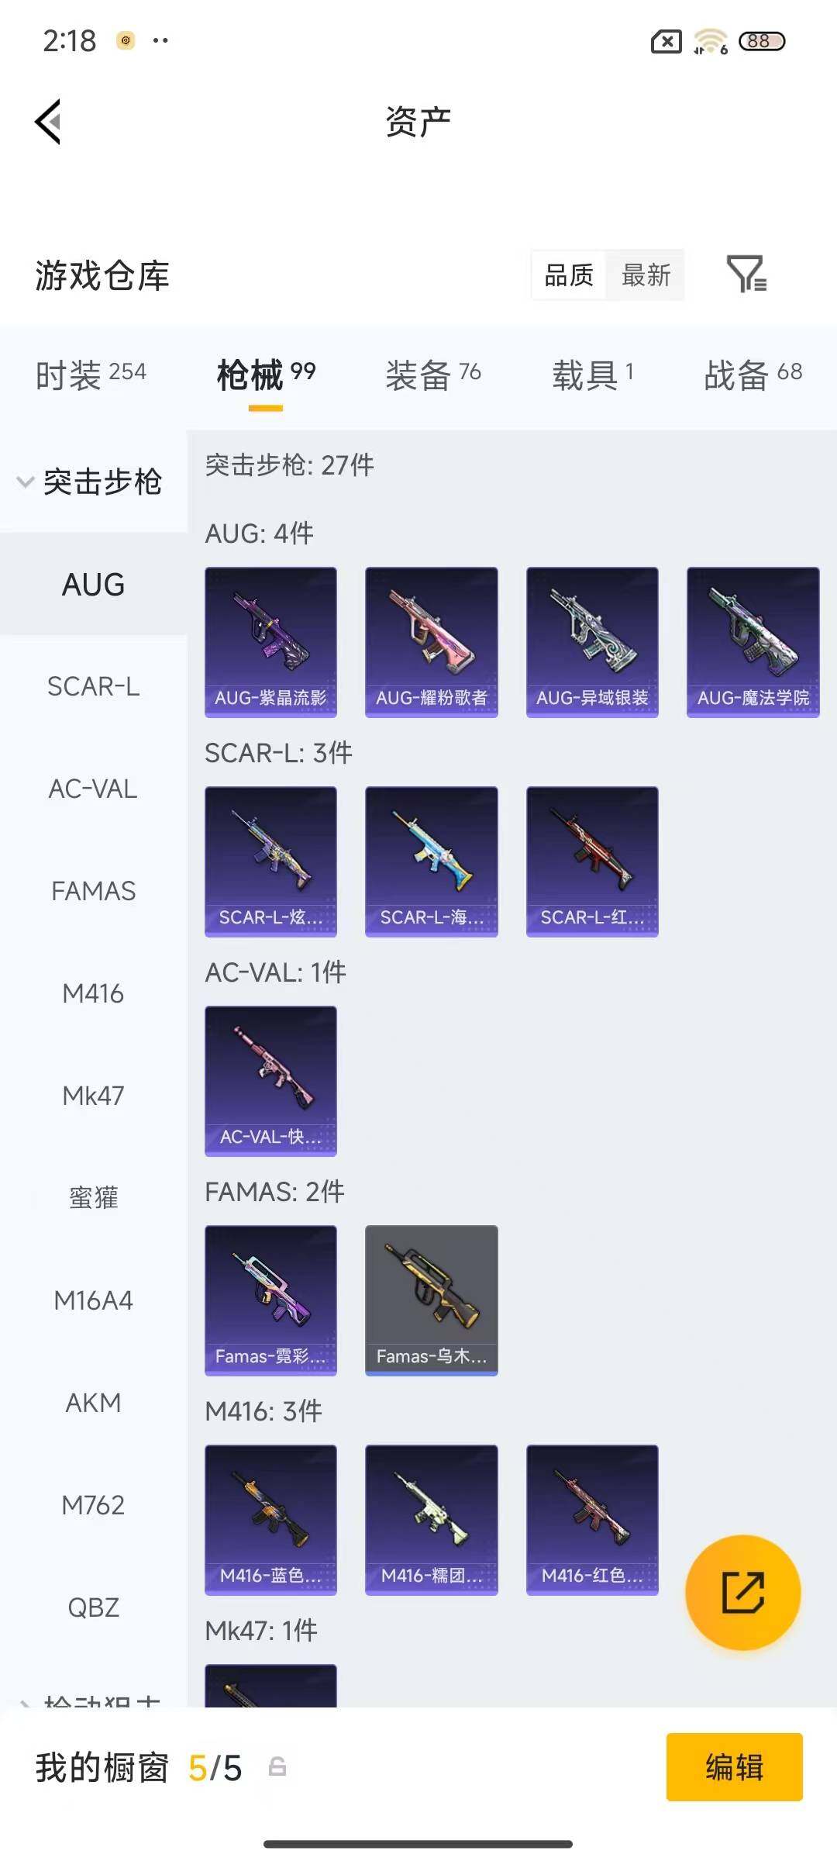Open the filter funnel icon
Screen dimensions: 837x1861
point(746,274)
